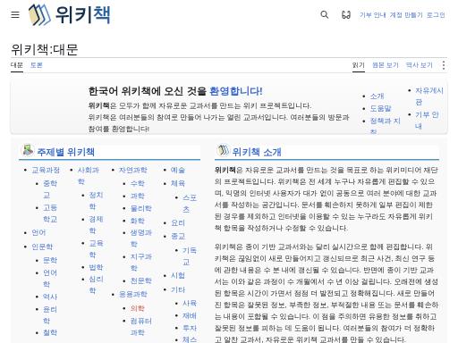This screenshot has width=458, height=343.
Task: Select the 대문 tab
Action: click(x=17, y=65)
